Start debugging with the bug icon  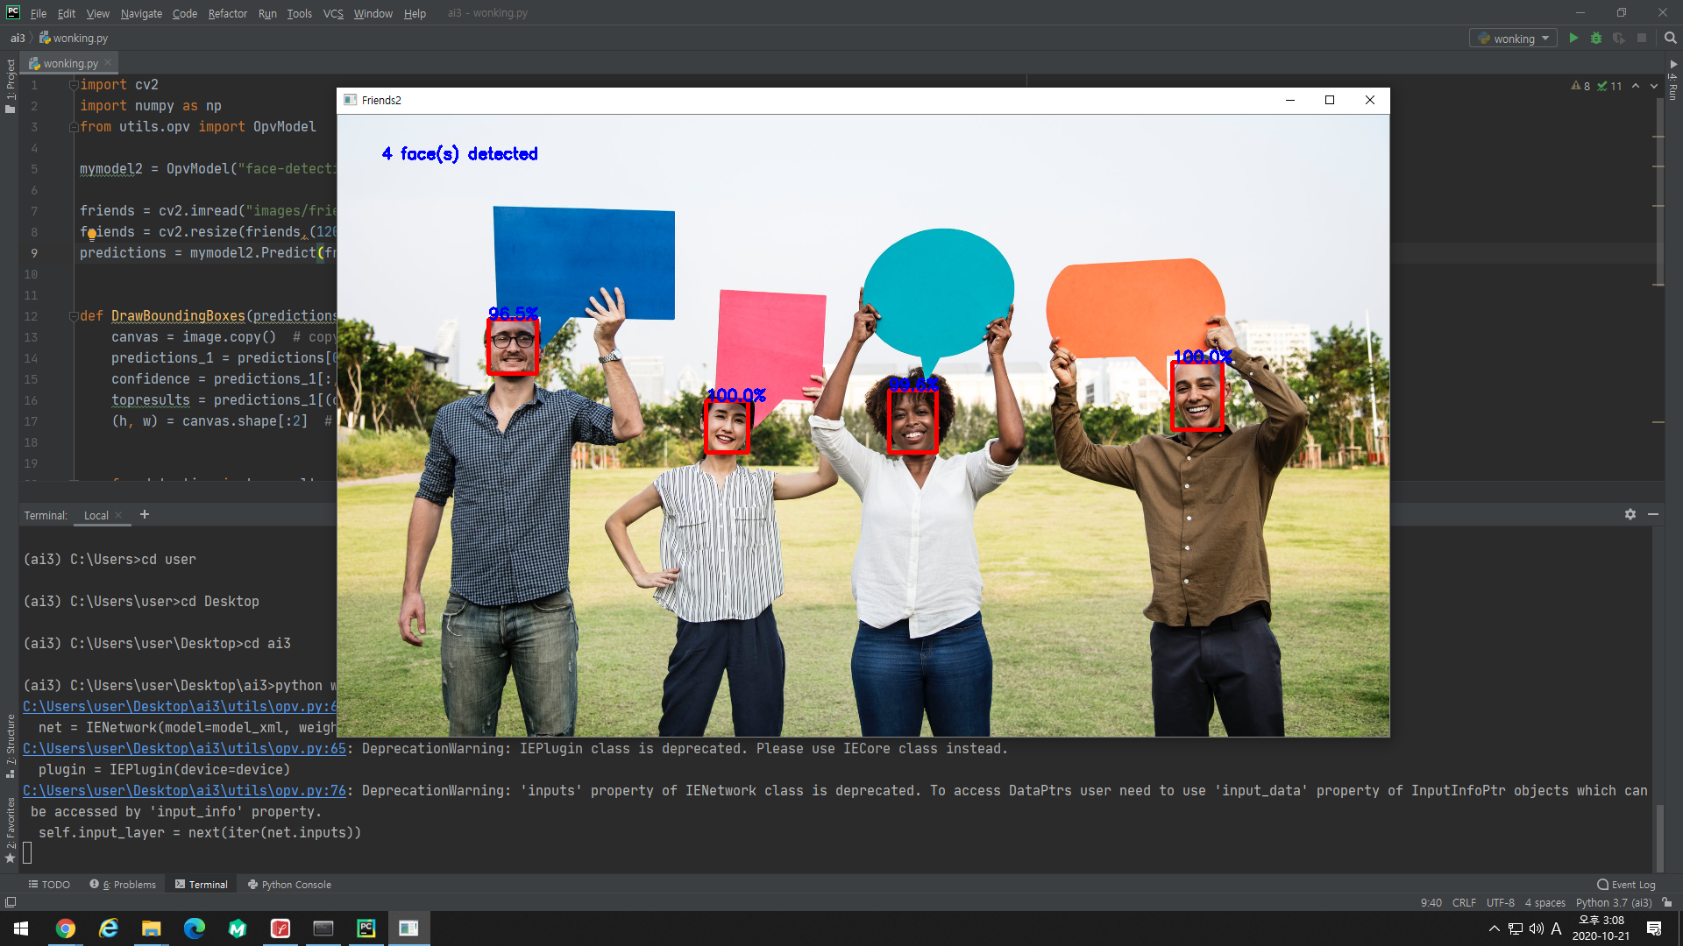(1596, 39)
